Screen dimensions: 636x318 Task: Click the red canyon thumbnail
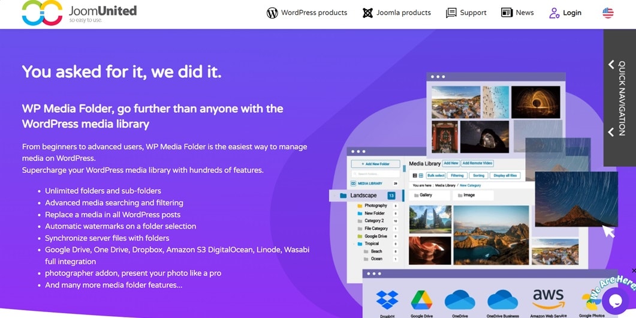click(x=430, y=251)
